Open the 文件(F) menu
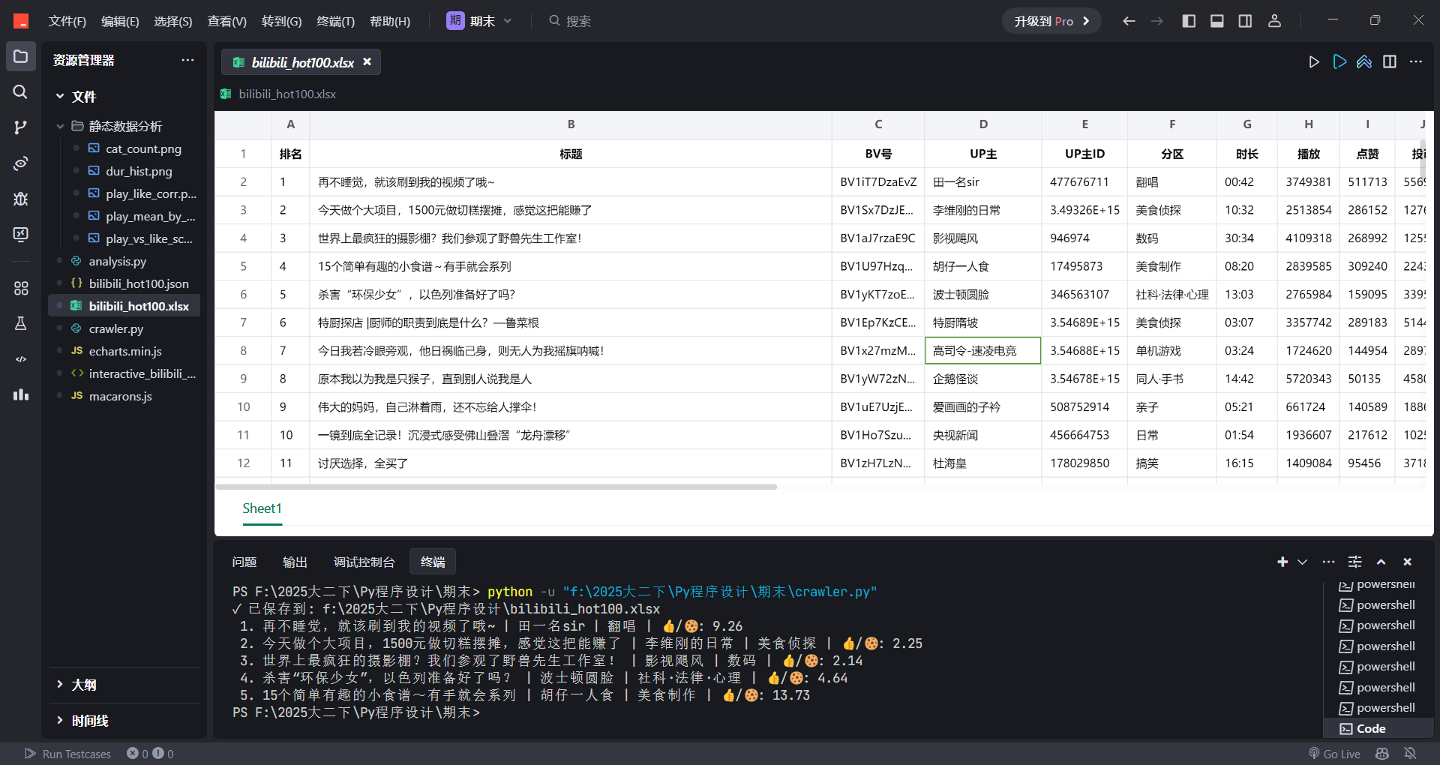 [x=67, y=21]
